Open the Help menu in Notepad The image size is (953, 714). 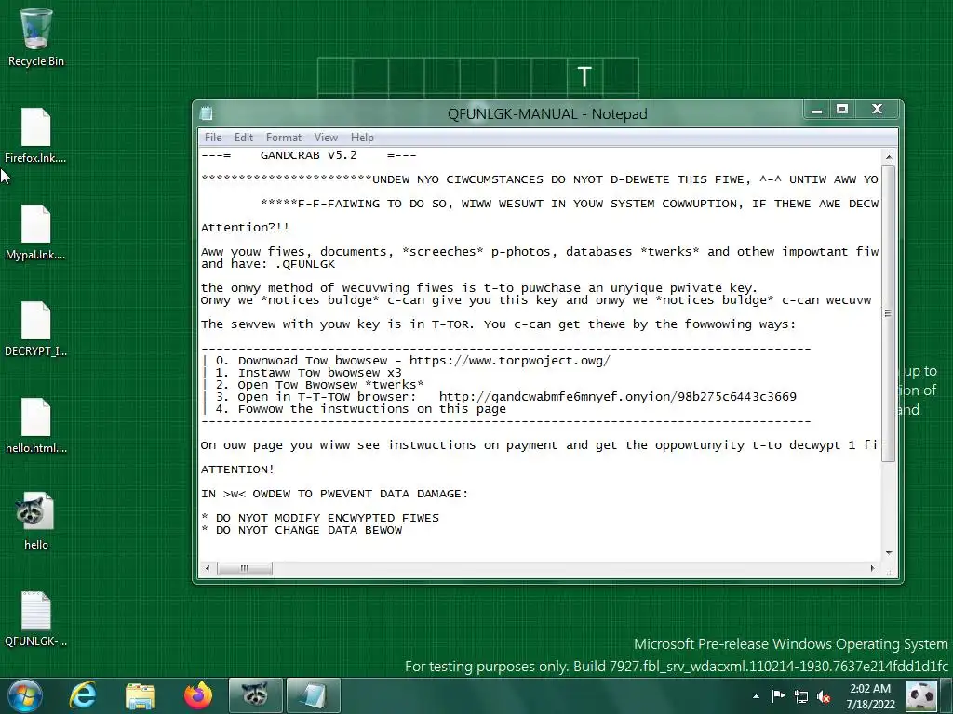pyautogui.click(x=362, y=138)
